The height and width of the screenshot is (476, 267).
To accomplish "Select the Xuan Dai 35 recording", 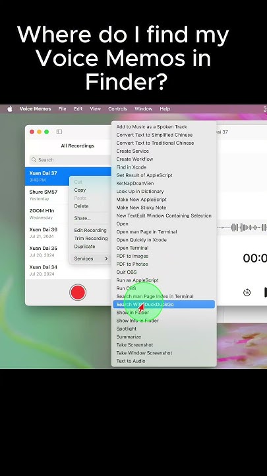I will click(47, 251).
